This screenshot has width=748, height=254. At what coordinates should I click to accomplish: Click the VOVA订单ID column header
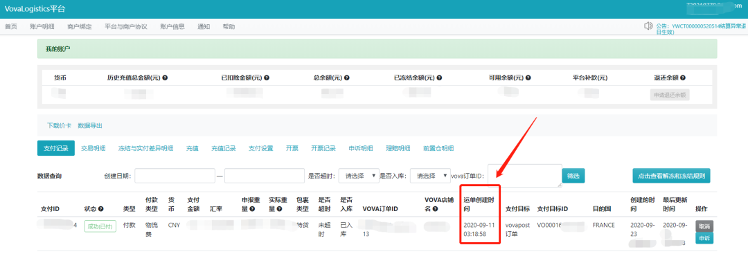[380, 209]
